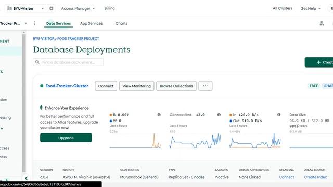Screen dimensions: 333x187
Task: Switch to Data Services tab
Action: (58, 23)
